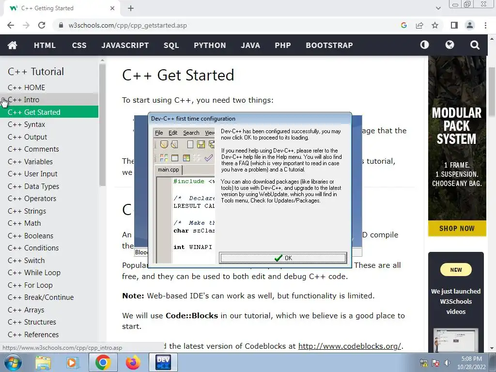The height and width of the screenshot is (372, 496).
Task: Open JAVASCRIPT in top navigation
Action: pyautogui.click(x=125, y=45)
